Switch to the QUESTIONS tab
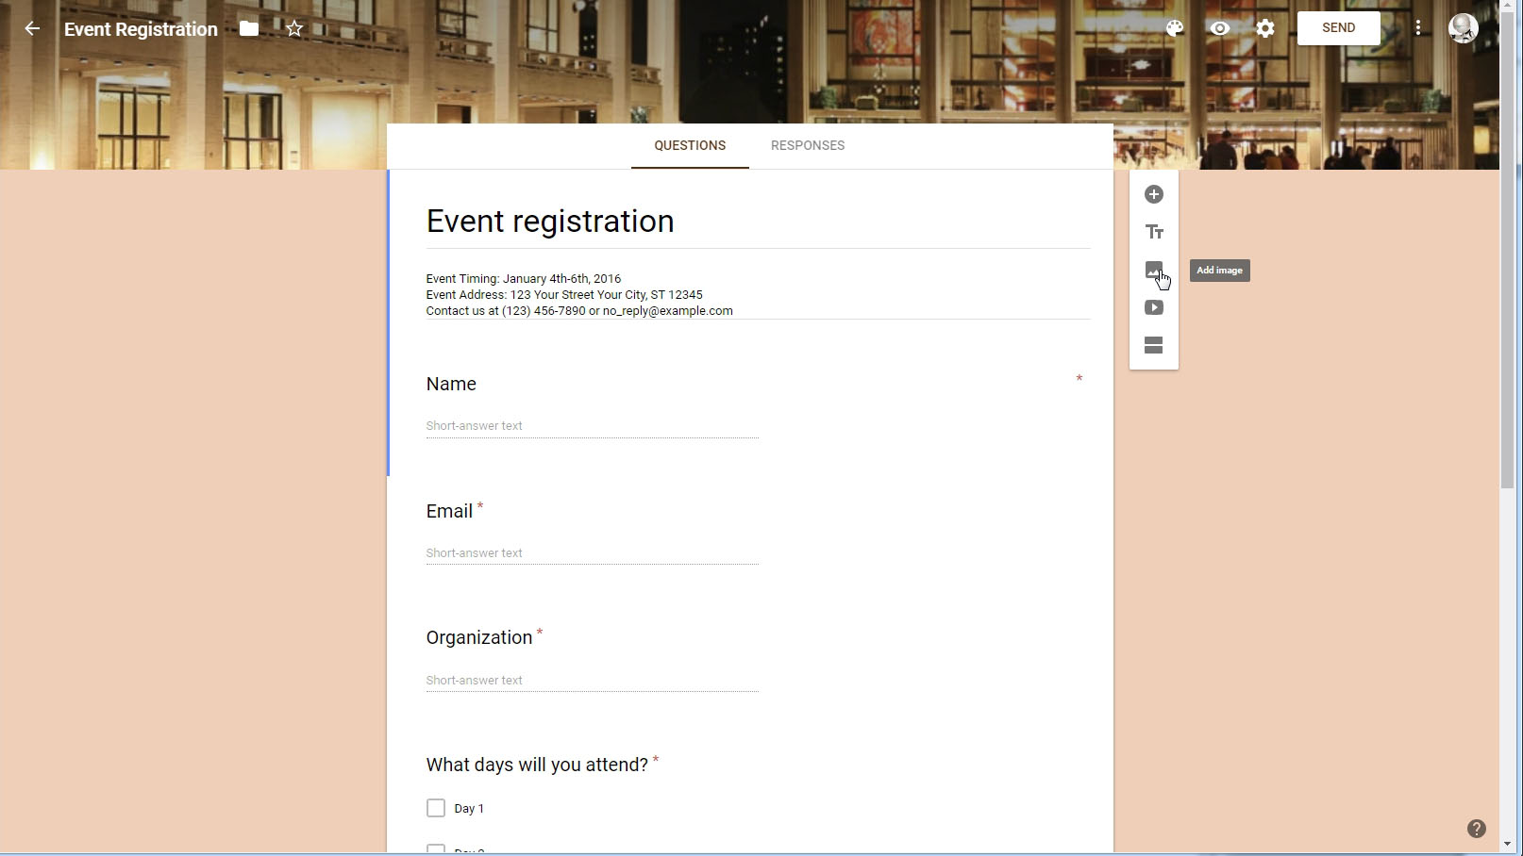1523x856 pixels. click(690, 146)
